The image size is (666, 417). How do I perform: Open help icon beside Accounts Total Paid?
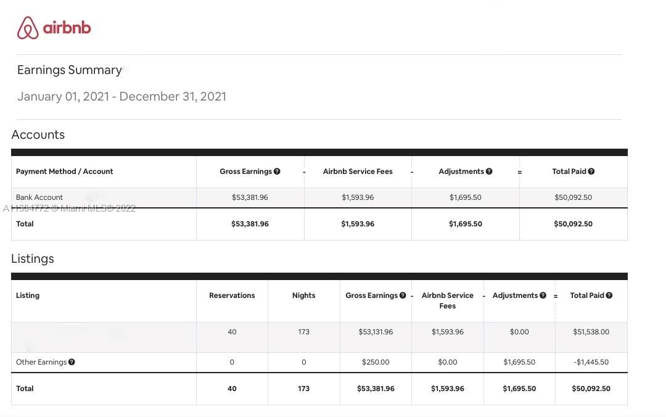point(591,171)
